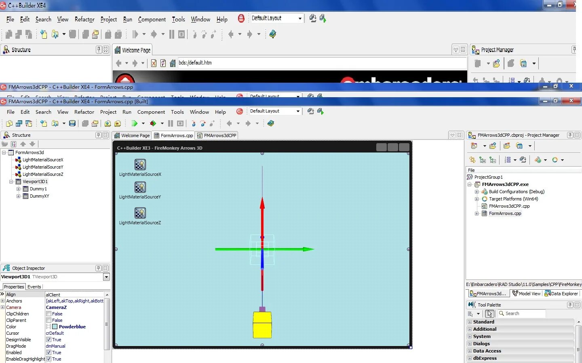Click the Save Desktop icon beside the Default Layout box
Screen dimensions: 582x363
pos(310,111)
